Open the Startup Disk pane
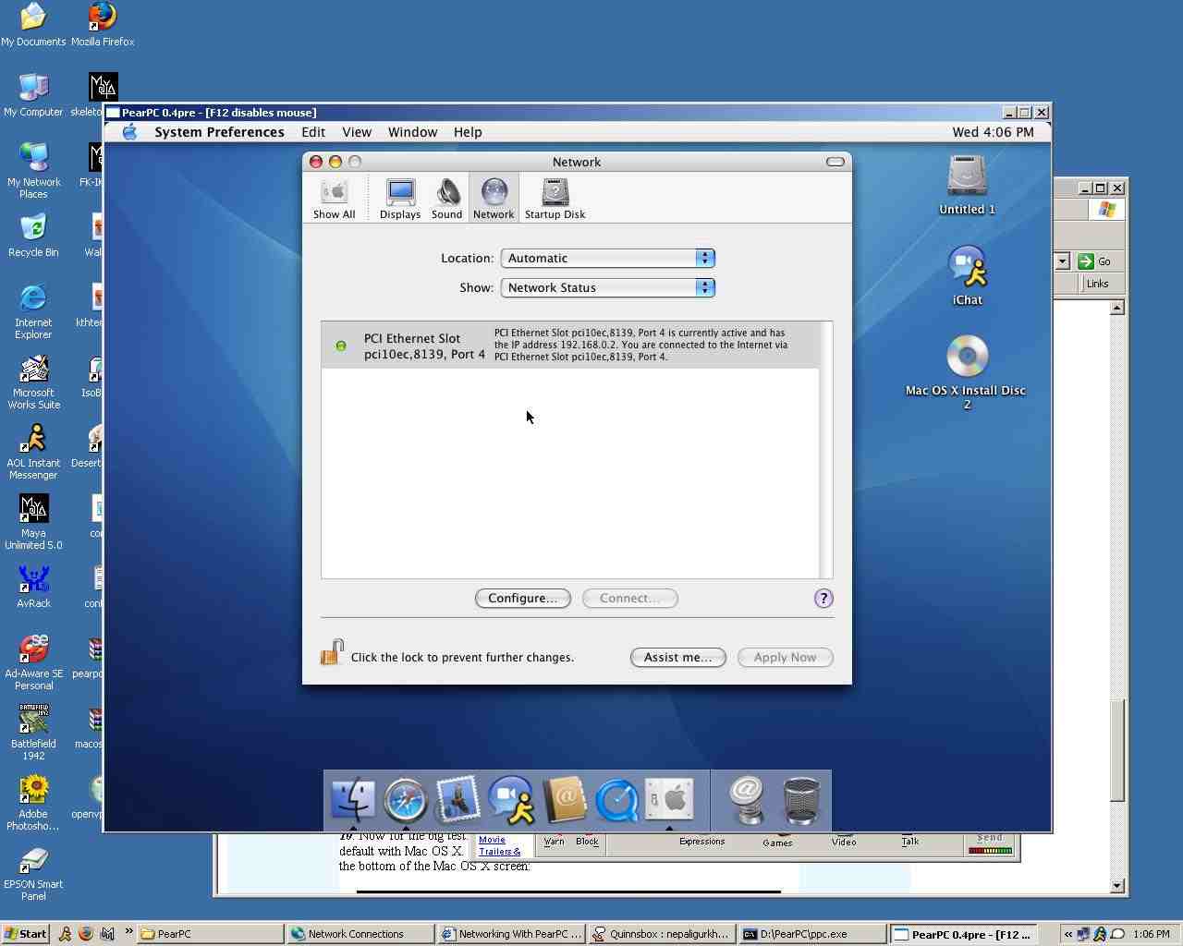The width and height of the screenshot is (1183, 946). click(555, 199)
